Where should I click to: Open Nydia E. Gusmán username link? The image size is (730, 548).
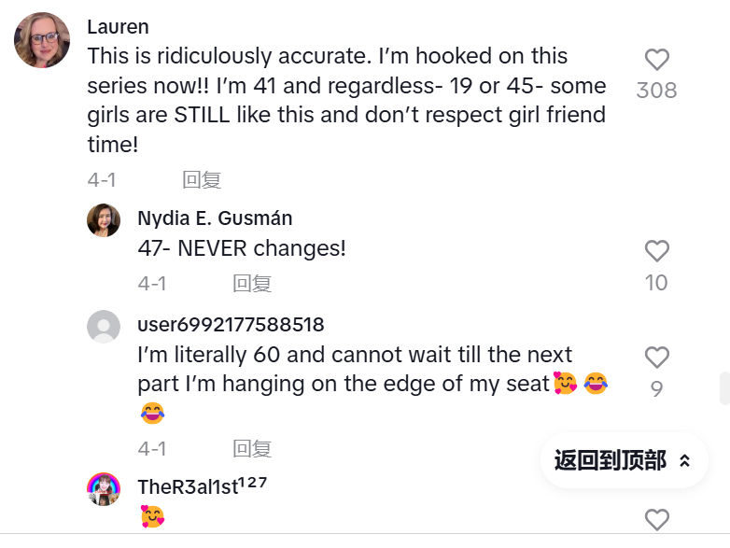[215, 218]
